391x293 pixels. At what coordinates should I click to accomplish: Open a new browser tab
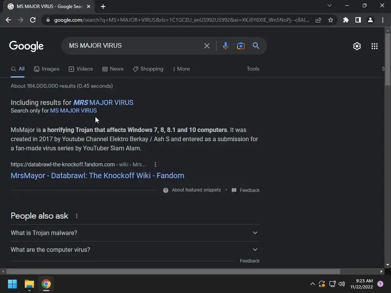(103, 6)
